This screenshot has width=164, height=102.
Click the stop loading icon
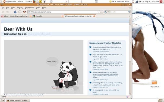click(x=20, y=12)
